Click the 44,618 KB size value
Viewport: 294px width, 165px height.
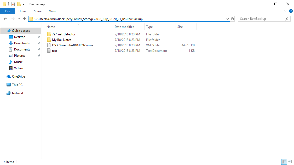pyautogui.click(x=188, y=45)
